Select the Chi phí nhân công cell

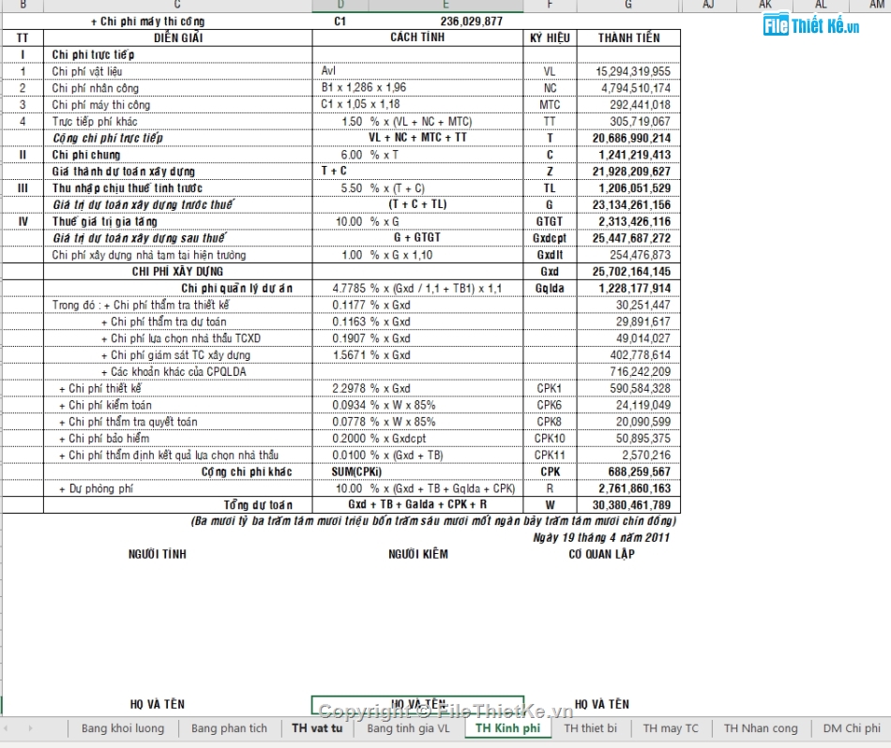pos(178,88)
